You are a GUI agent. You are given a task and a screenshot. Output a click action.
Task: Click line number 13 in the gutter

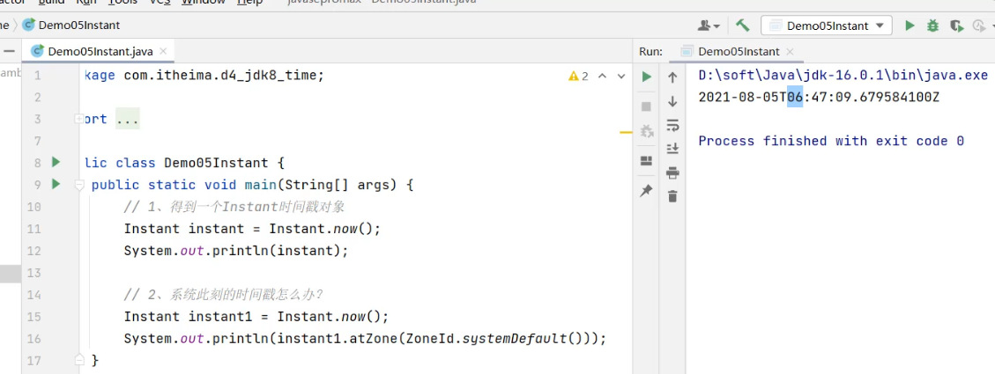[34, 273]
